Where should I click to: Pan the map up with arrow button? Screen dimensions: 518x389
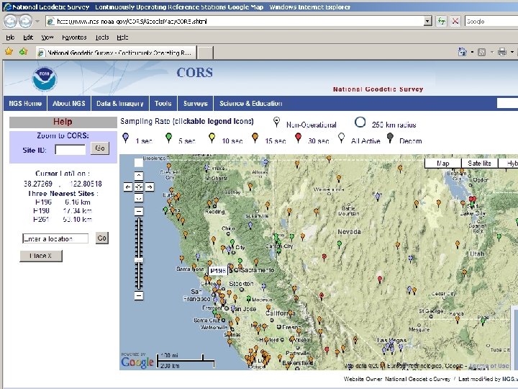(x=139, y=176)
